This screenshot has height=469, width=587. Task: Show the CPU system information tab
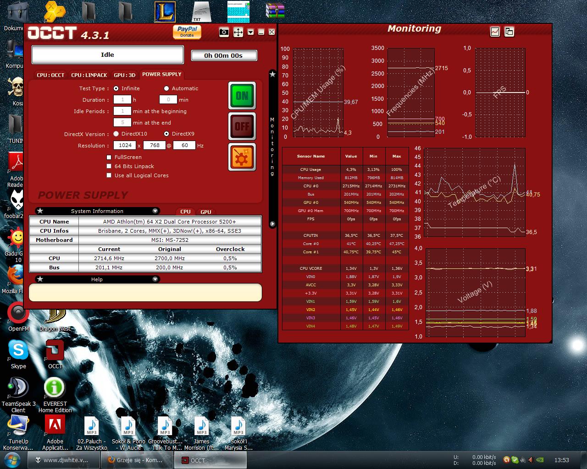point(185,212)
